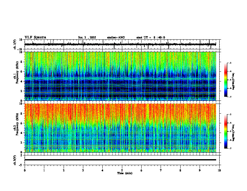
Task: Click the ch.3(V) flat trace panel
Action: [123, 160]
